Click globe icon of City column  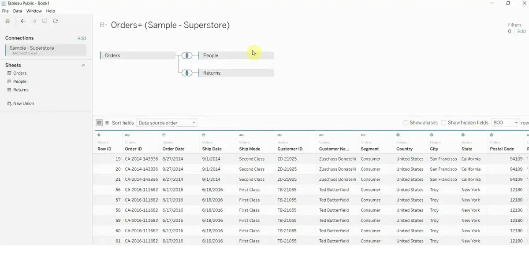(x=432, y=135)
